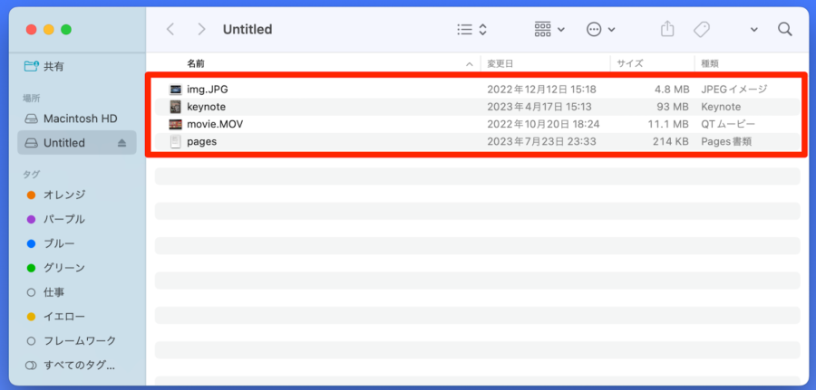This screenshot has width=816, height=390.
Task: Click the 214 KB size value
Action: pos(671,141)
